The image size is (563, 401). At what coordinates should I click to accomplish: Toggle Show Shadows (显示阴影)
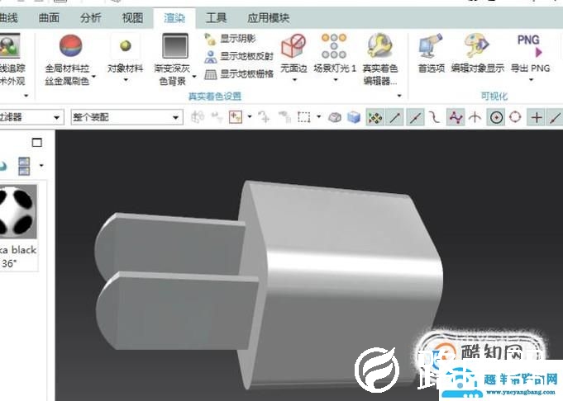pyautogui.click(x=230, y=39)
